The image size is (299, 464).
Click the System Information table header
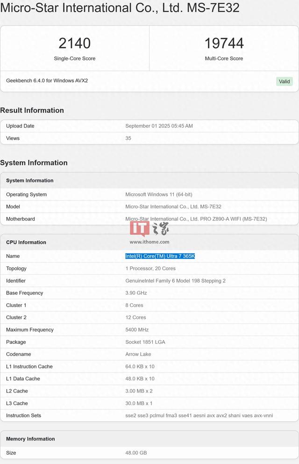[x=30, y=180]
